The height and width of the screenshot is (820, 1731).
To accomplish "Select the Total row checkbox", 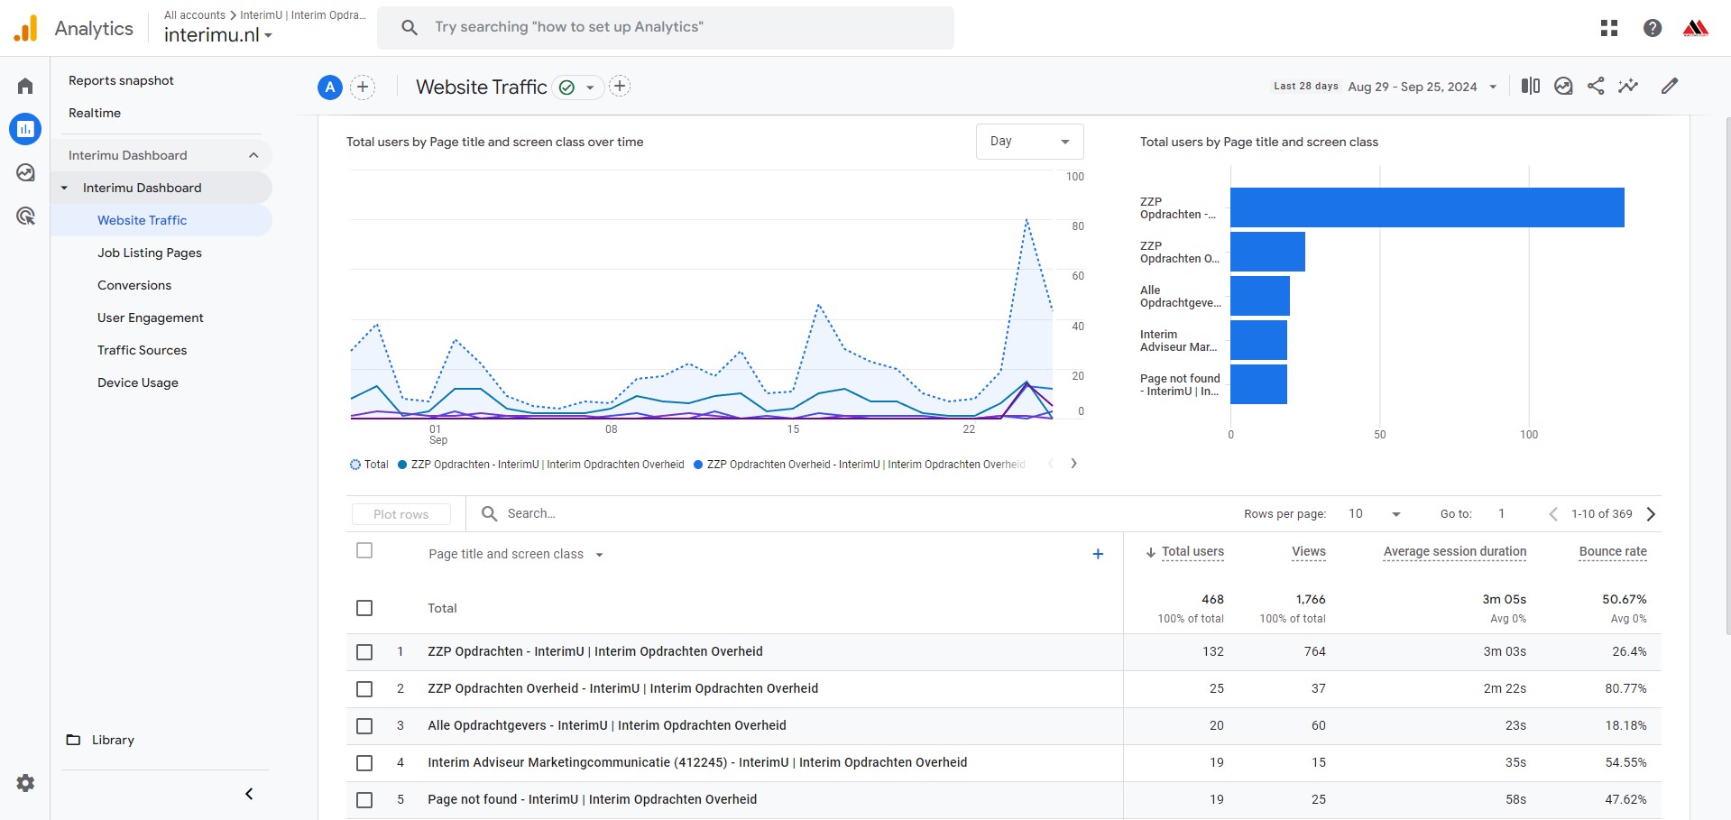I will (364, 608).
